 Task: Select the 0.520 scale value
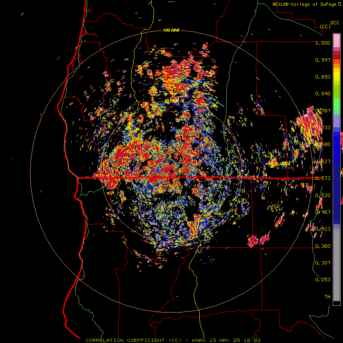323,196
